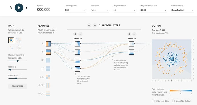Toggle the X1 input feature
Viewport: 197px width, 105px height.
[48, 44]
